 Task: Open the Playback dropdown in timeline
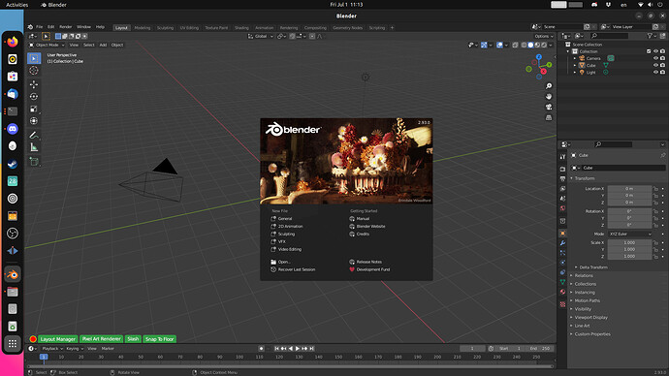click(52, 348)
